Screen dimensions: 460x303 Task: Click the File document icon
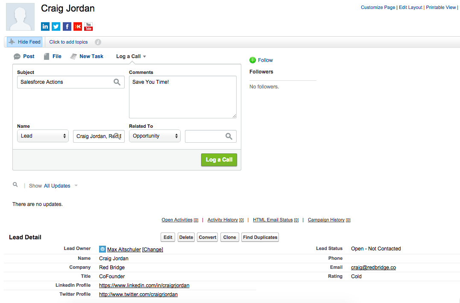coord(47,56)
